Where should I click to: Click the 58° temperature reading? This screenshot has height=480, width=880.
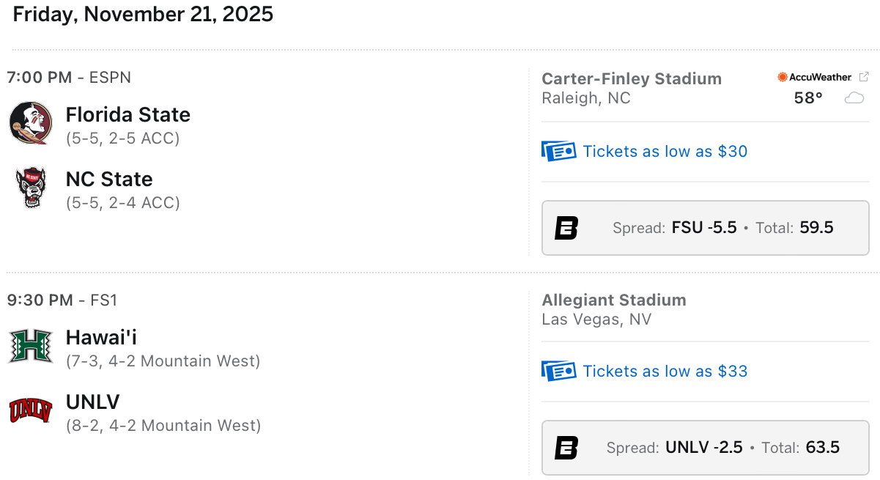808,98
